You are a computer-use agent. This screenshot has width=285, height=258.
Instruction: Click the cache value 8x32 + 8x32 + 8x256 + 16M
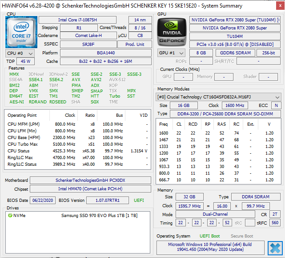[106, 61]
